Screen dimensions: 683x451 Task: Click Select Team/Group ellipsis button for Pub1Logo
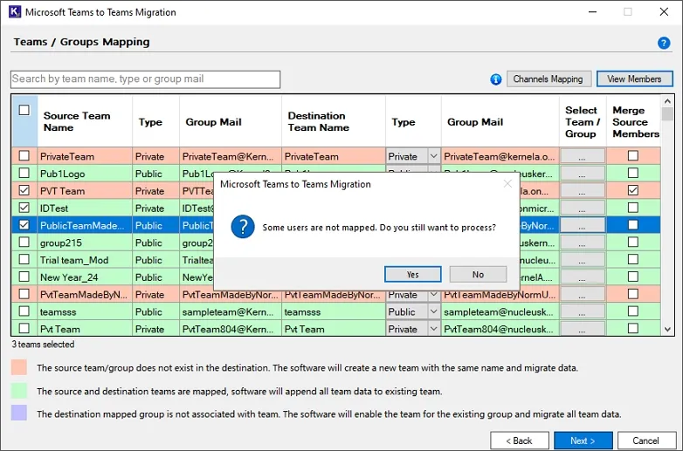(x=583, y=174)
